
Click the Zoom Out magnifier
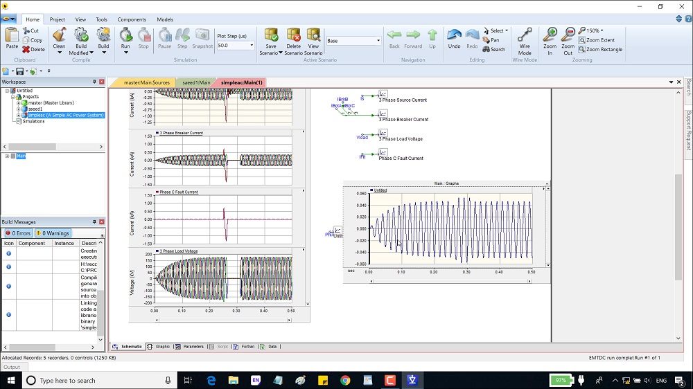(568, 35)
